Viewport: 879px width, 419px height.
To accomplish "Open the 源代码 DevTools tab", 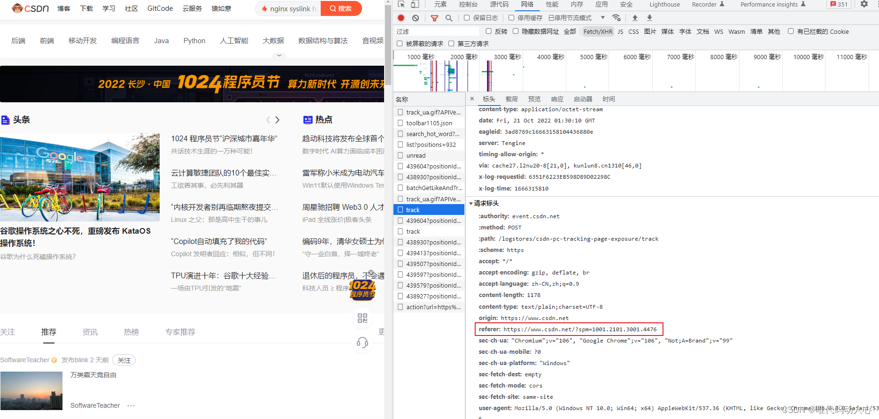I will (x=499, y=4).
